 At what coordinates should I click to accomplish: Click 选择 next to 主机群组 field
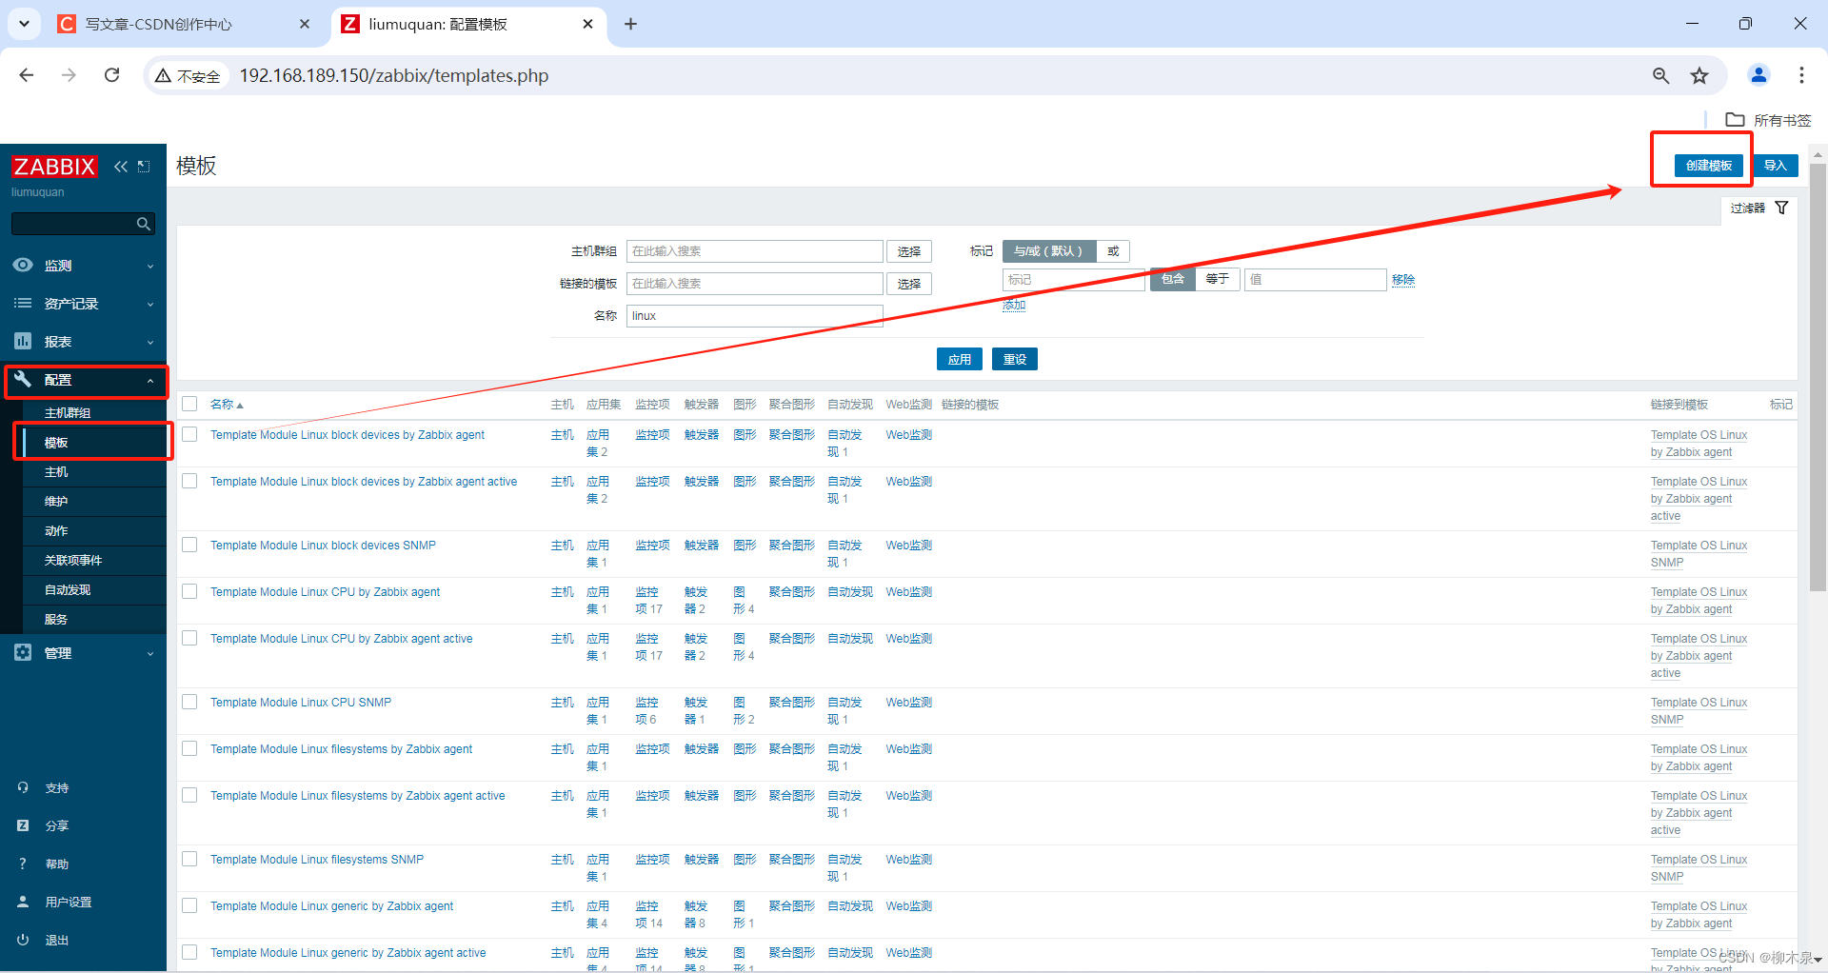pos(909,251)
